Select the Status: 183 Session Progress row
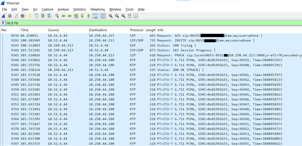Viewport: 302px width, 146px height. 151,50
